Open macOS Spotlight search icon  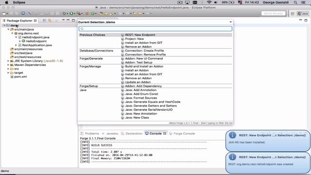pyautogui.click(x=295, y=2)
